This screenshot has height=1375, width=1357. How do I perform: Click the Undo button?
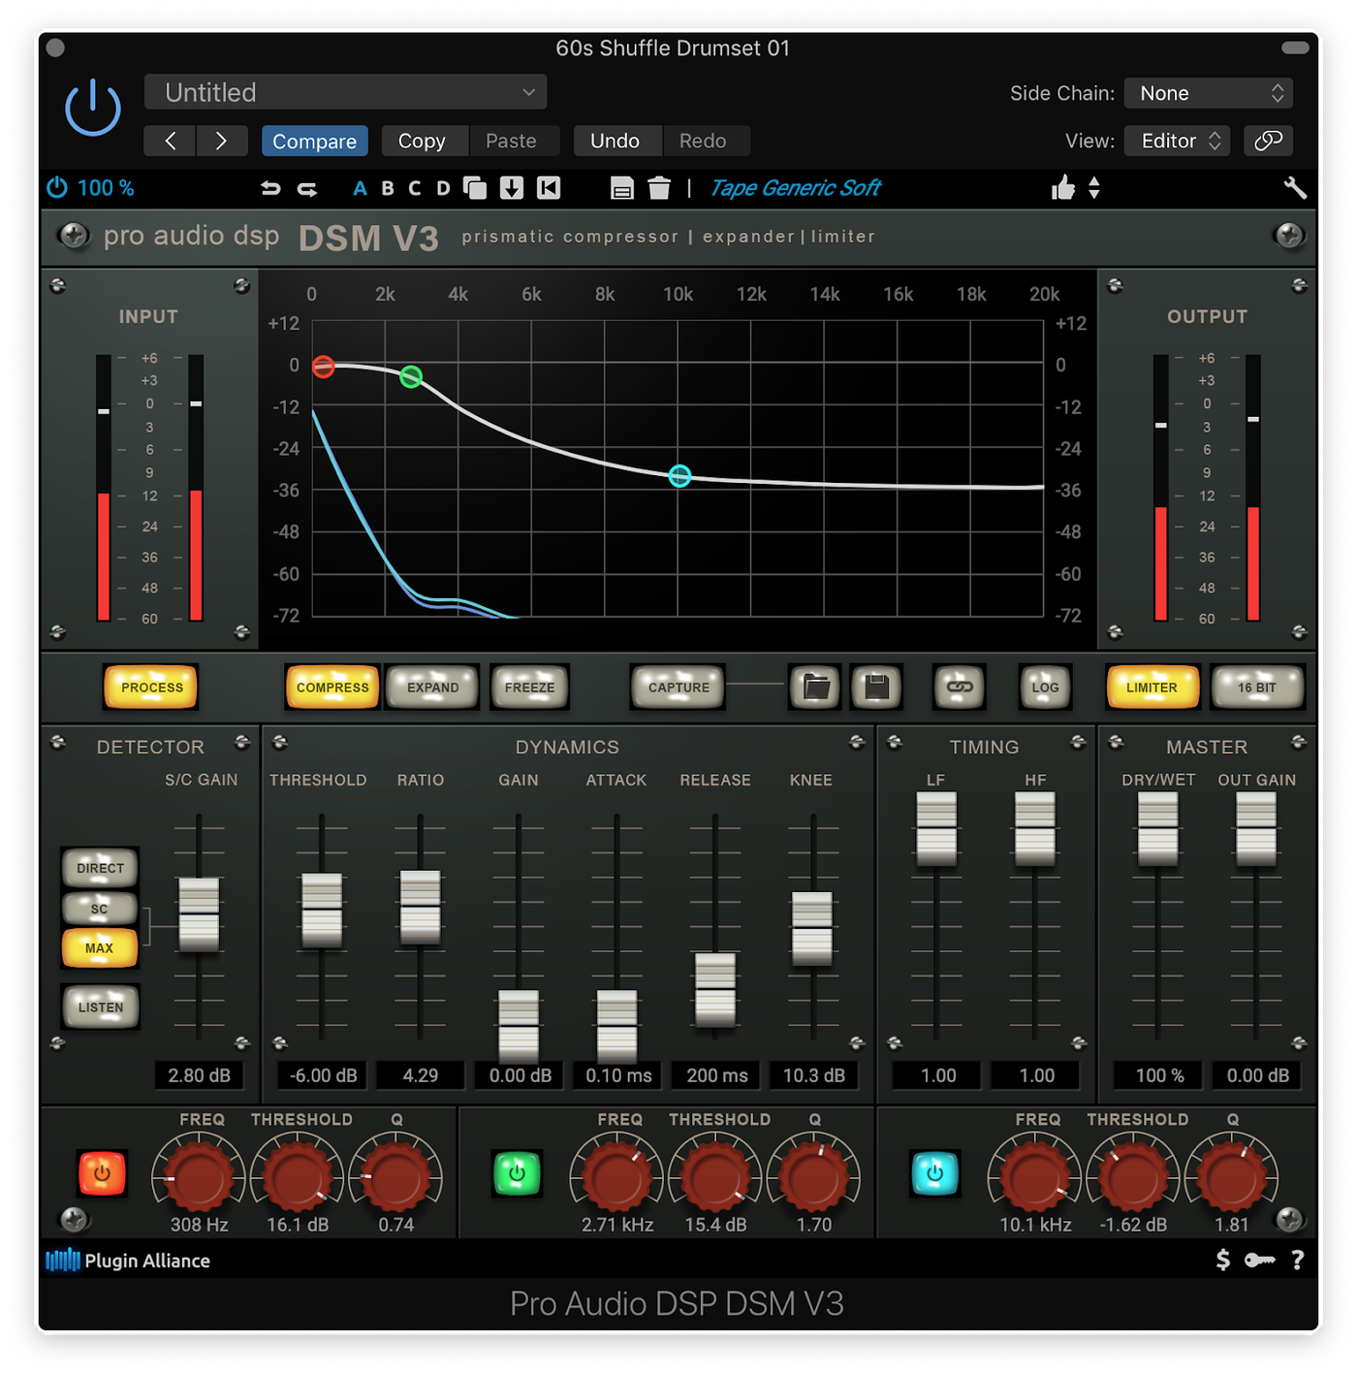[615, 141]
